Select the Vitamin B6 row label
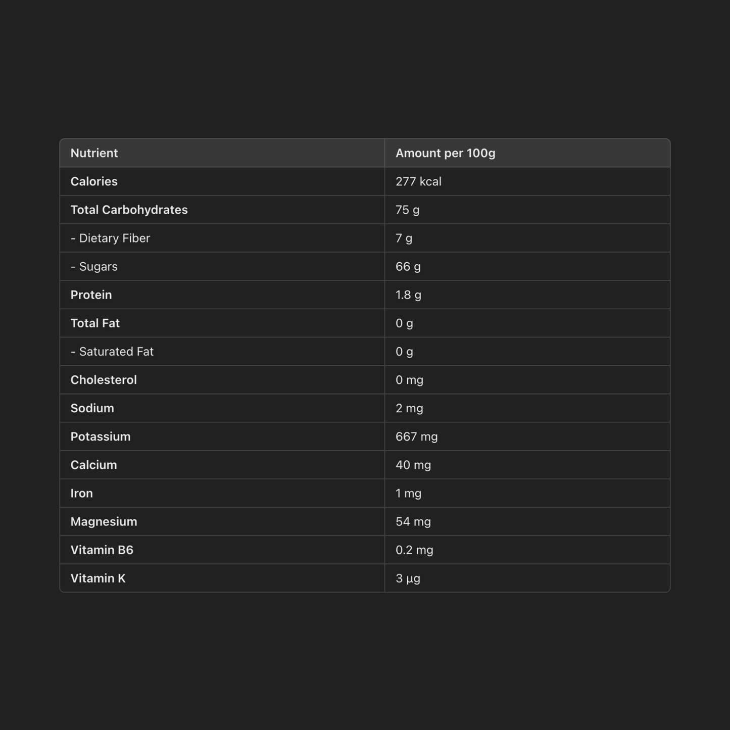The height and width of the screenshot is (730, 730). tap(102, 549)
